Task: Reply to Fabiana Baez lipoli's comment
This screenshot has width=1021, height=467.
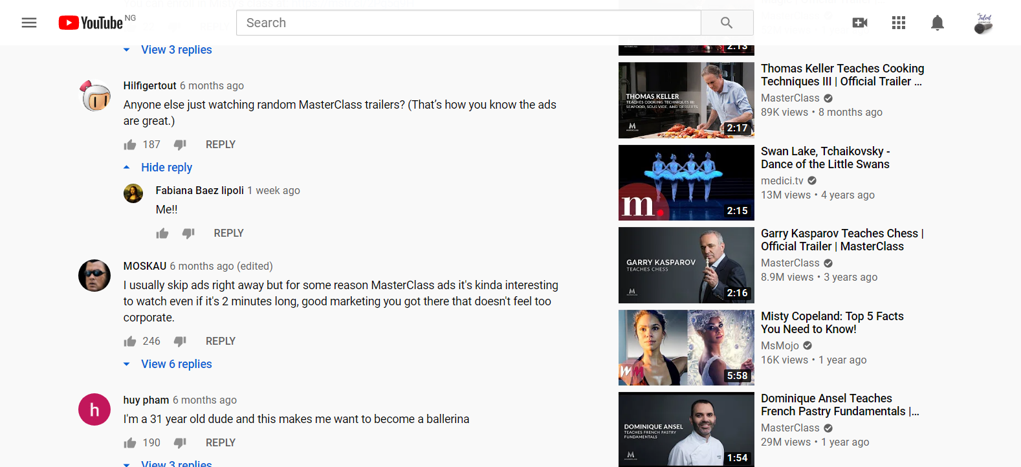Action: point(229,234)
